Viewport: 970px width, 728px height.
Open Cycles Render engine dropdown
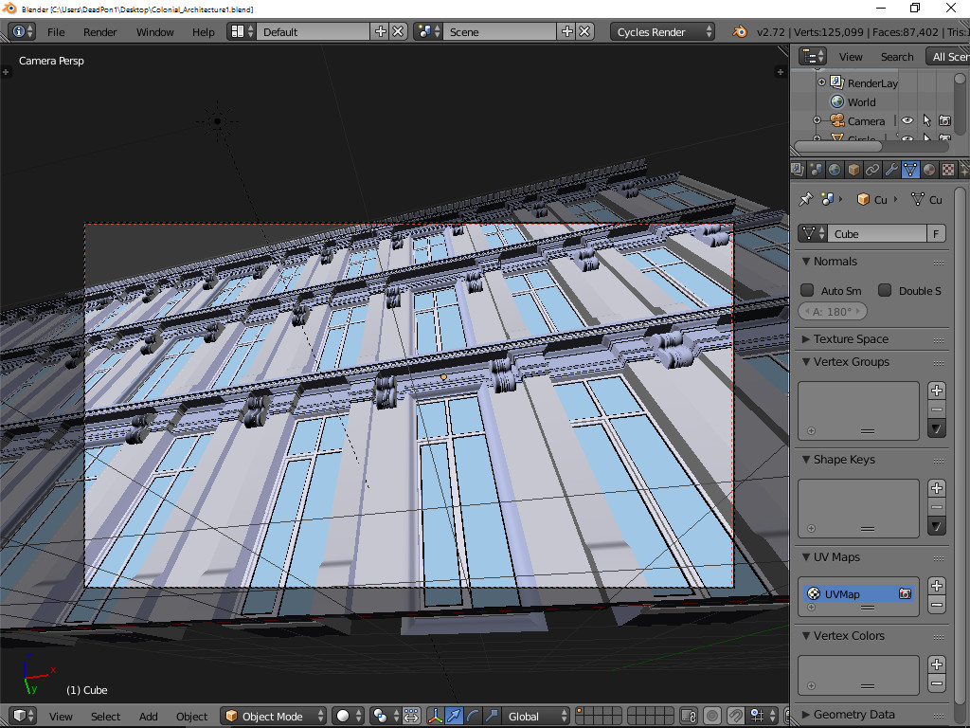tap(662, 31)
